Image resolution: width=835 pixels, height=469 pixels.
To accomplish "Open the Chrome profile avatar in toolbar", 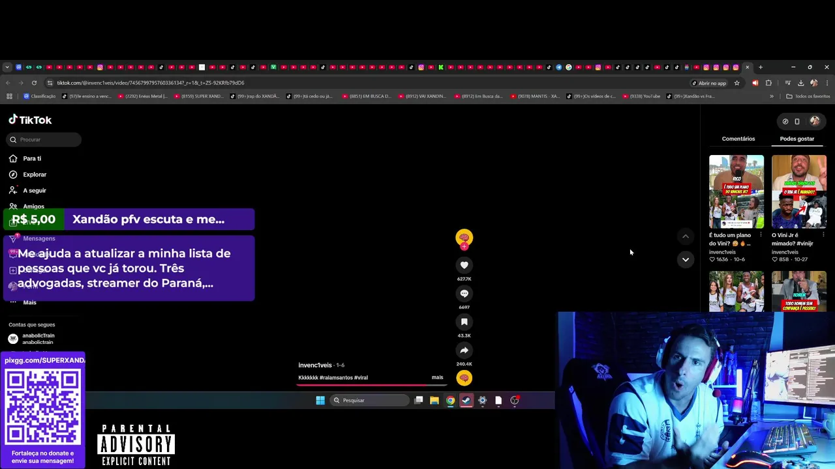I will tap(813, 83).
